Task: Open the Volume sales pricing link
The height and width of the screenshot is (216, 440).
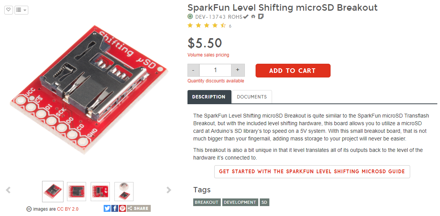Action: point(208,55)
